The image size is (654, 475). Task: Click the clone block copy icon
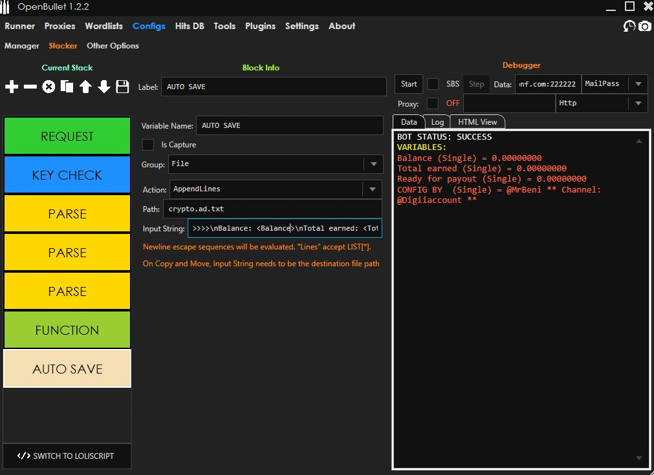pos(67,87)
